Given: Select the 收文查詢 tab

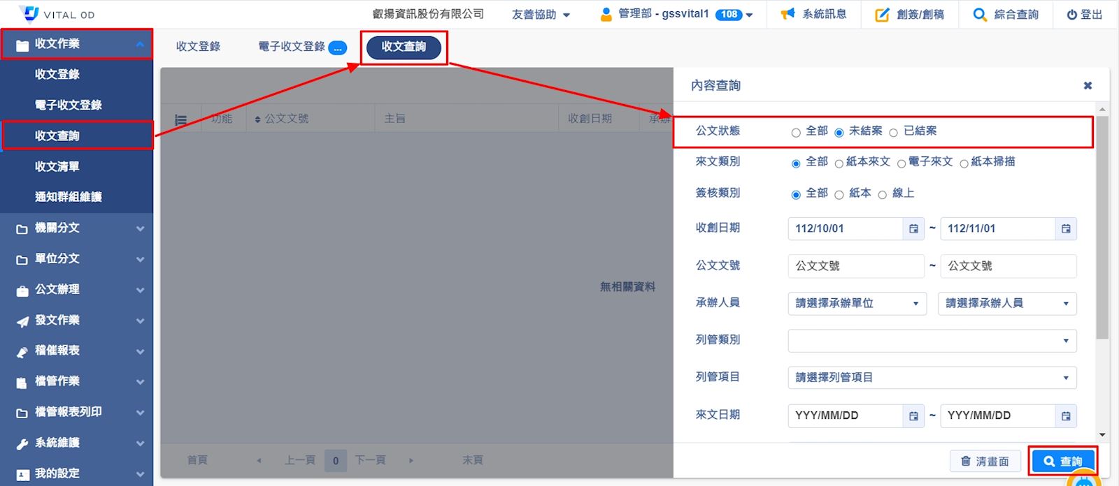Looking at the screenshot, I should click(404, 47).
